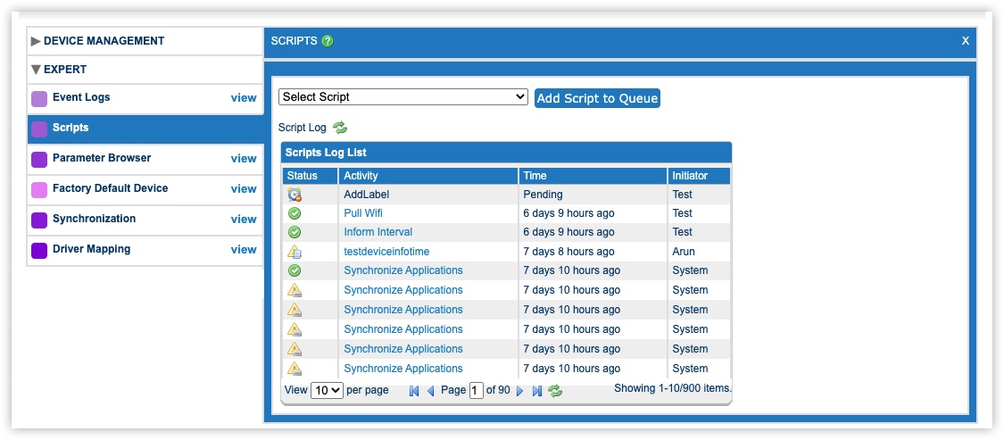Click the warning status icon for testdeviceinfotime

[295, 252]
